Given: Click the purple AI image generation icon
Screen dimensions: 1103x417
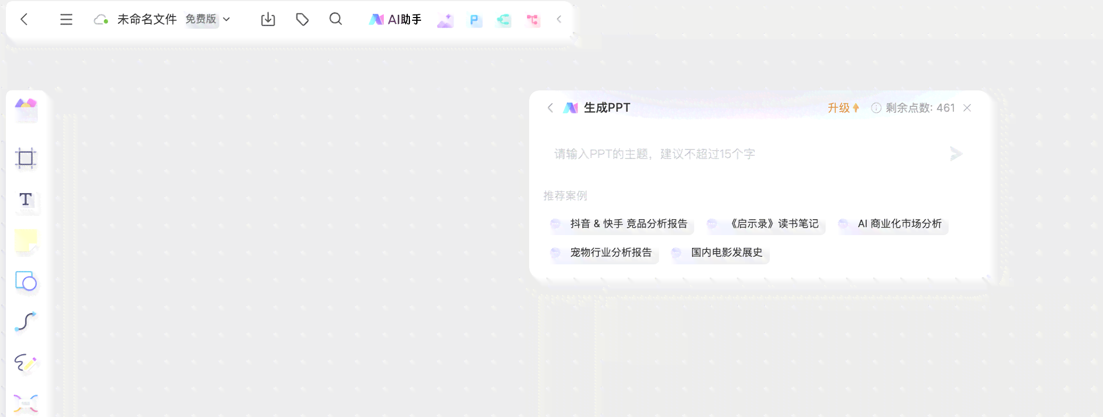Looking at the screenshot, I should tap(445, 20).
